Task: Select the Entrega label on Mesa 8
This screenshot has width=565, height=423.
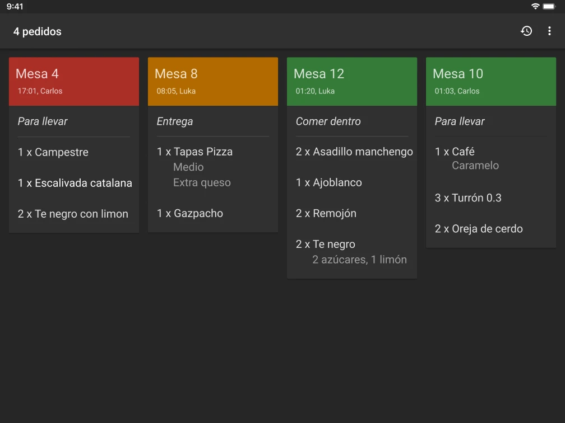Action: [175, 121]
